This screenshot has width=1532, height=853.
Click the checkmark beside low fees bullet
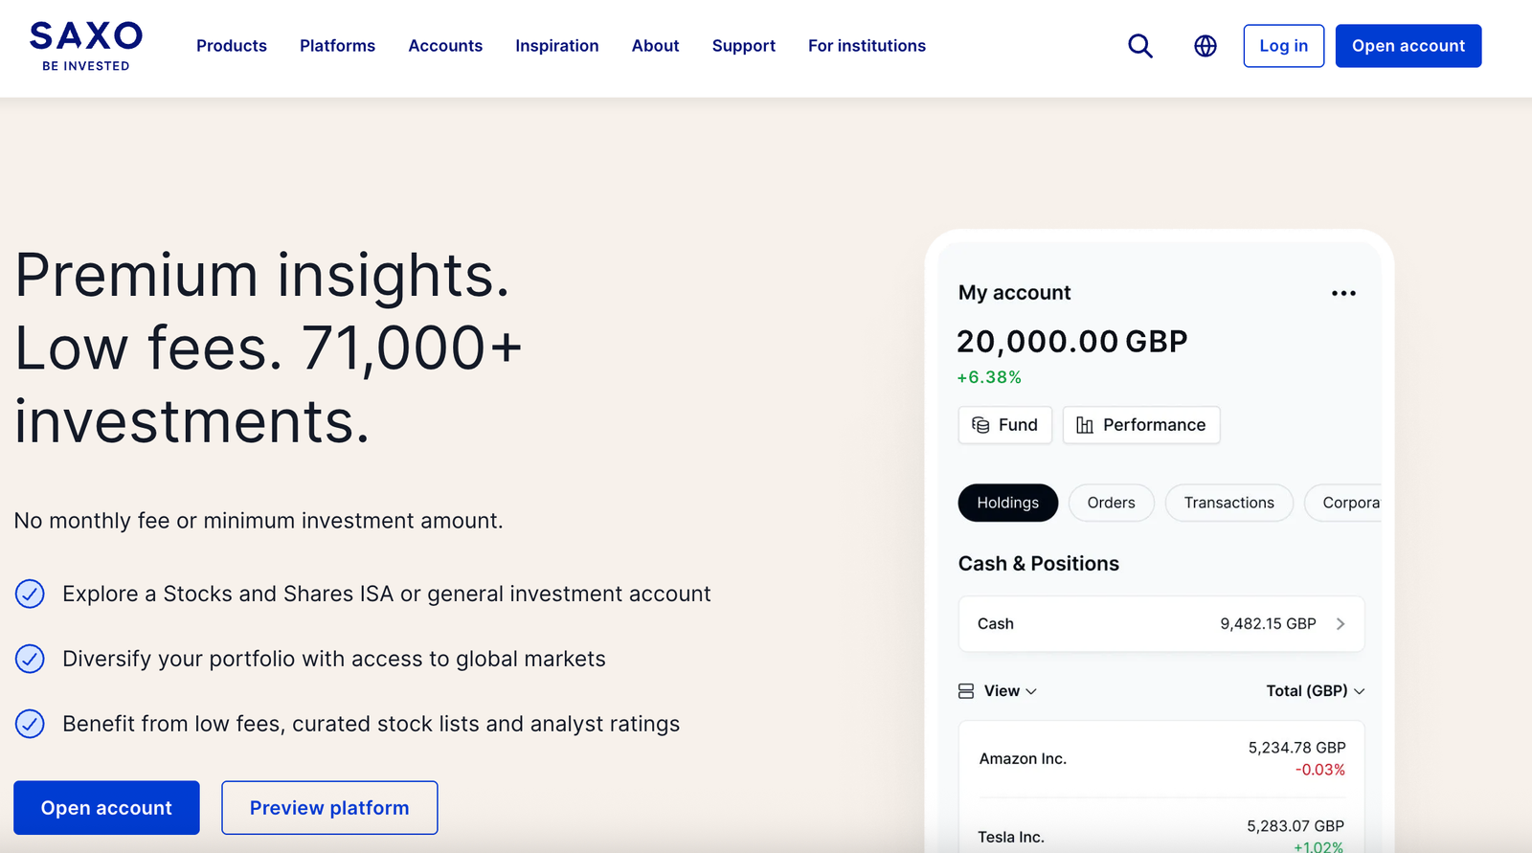coord(30,724)
